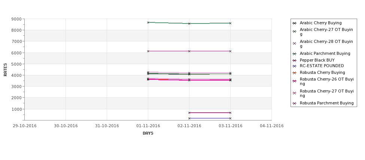
Task: Click the Robusta Cherry Buying legend marker
Action: pyautogui.click(x=295, y=73)
